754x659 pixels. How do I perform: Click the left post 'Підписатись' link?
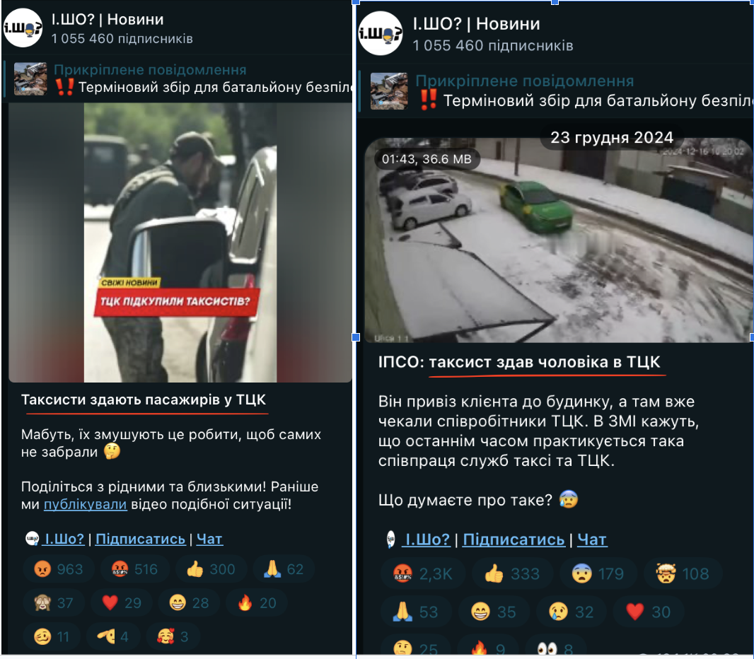click(x=141, y=539)
